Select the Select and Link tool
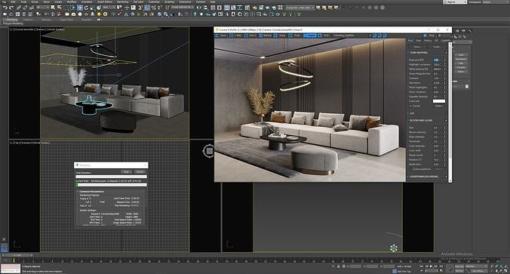Screen dimensions: 510x274 19,8
